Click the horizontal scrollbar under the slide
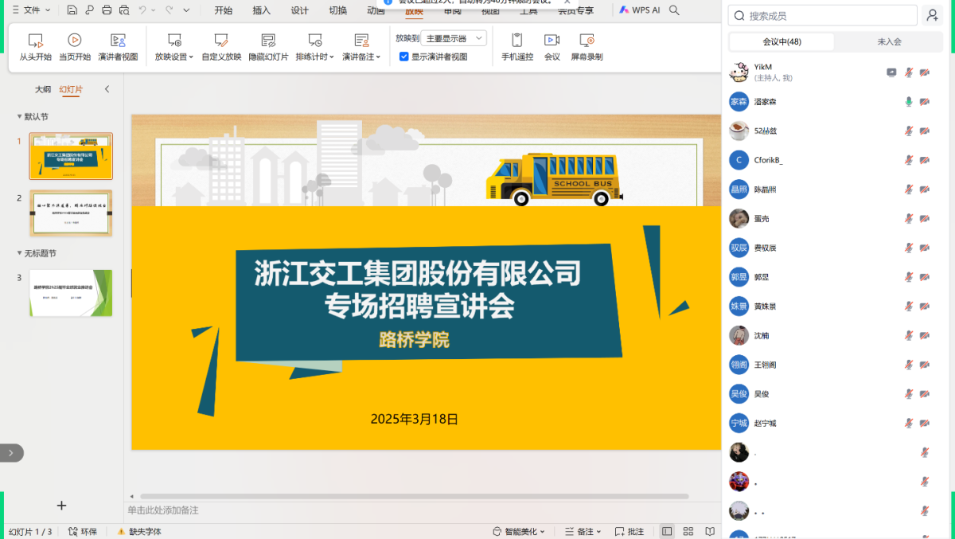 (414, 496)
